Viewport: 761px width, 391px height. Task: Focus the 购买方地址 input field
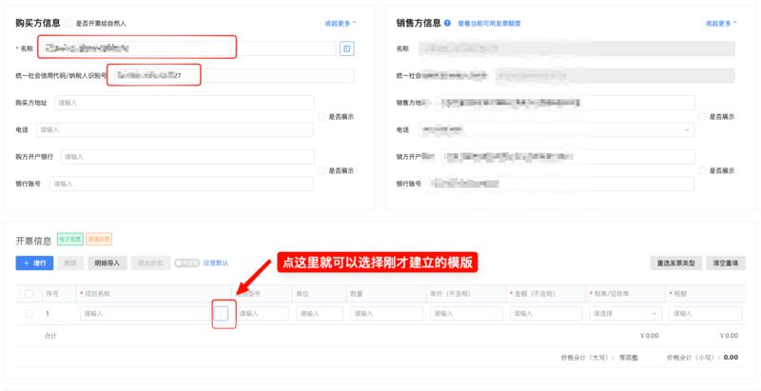(185, 103)
